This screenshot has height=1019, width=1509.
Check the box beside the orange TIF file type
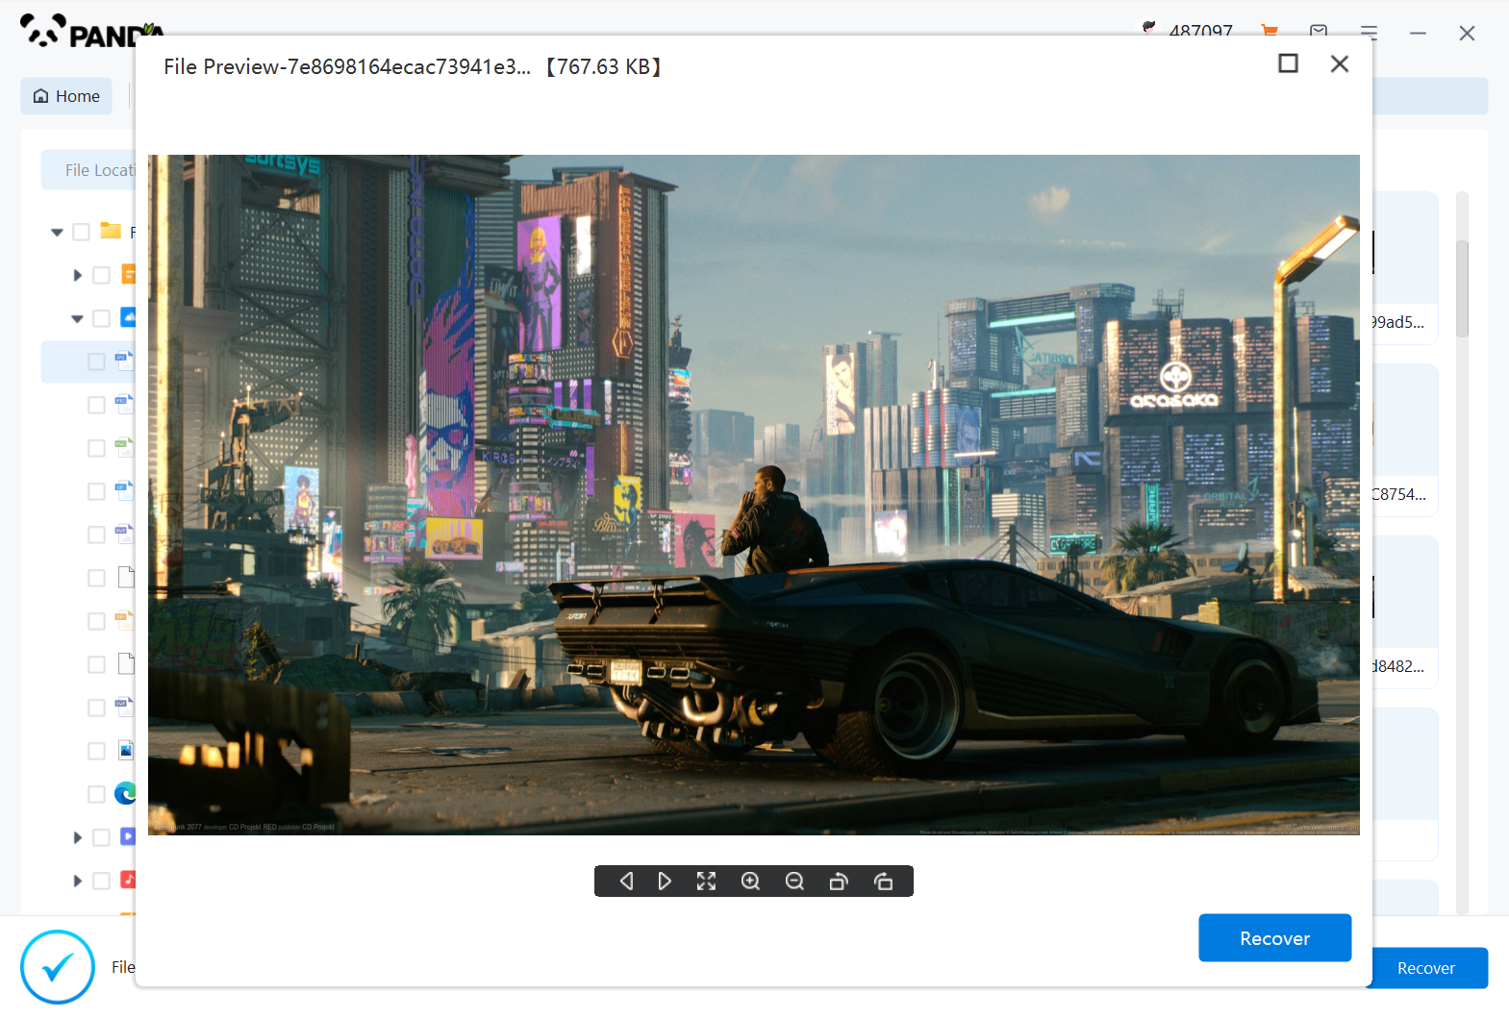pyautogui.click(x=96, y=621)
